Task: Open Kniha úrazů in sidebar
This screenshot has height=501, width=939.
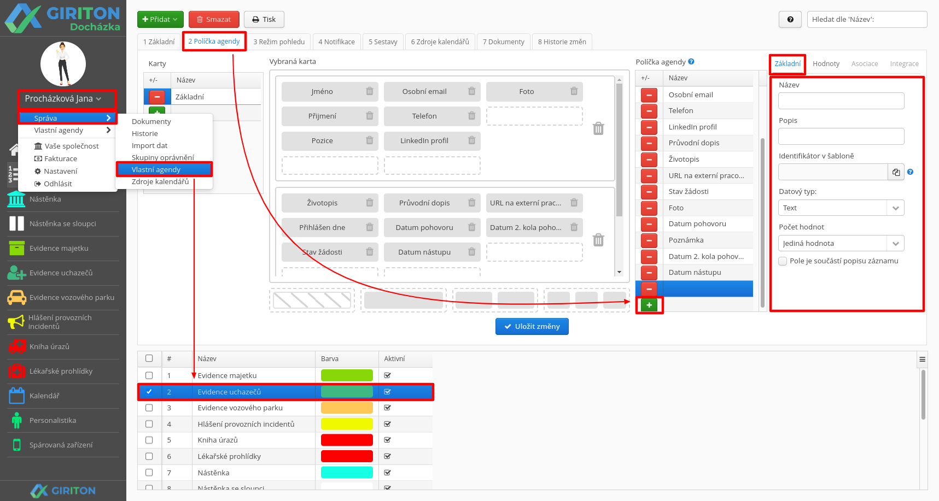Action: tap(63, 346)
